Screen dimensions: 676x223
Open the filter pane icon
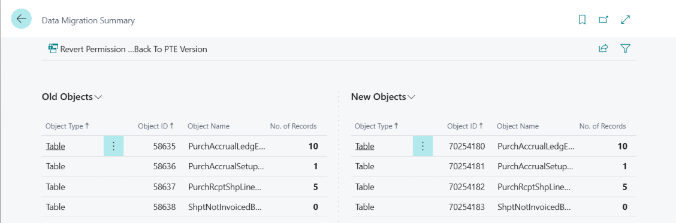(x=625, y=48)
